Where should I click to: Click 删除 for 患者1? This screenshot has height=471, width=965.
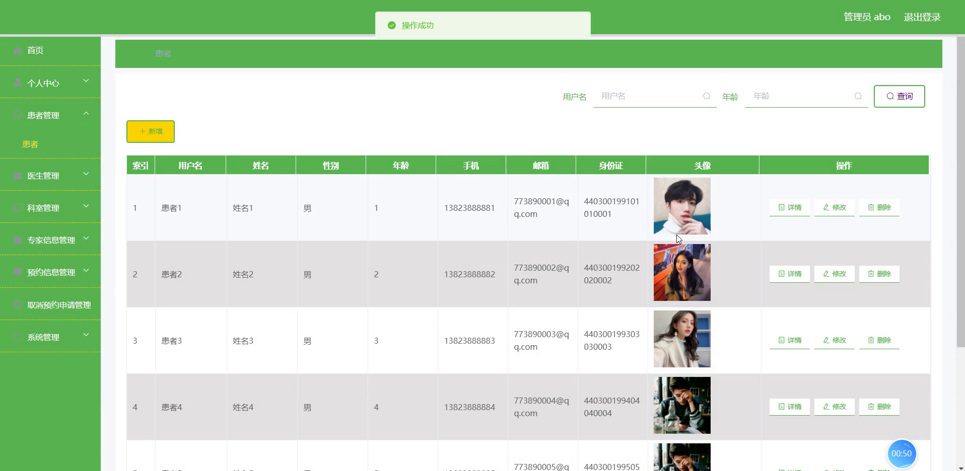879,207
